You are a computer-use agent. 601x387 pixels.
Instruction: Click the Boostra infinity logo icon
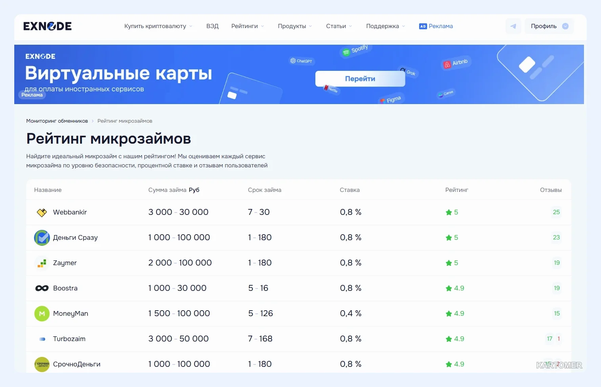pyautogui.click(x=42, y=288)
